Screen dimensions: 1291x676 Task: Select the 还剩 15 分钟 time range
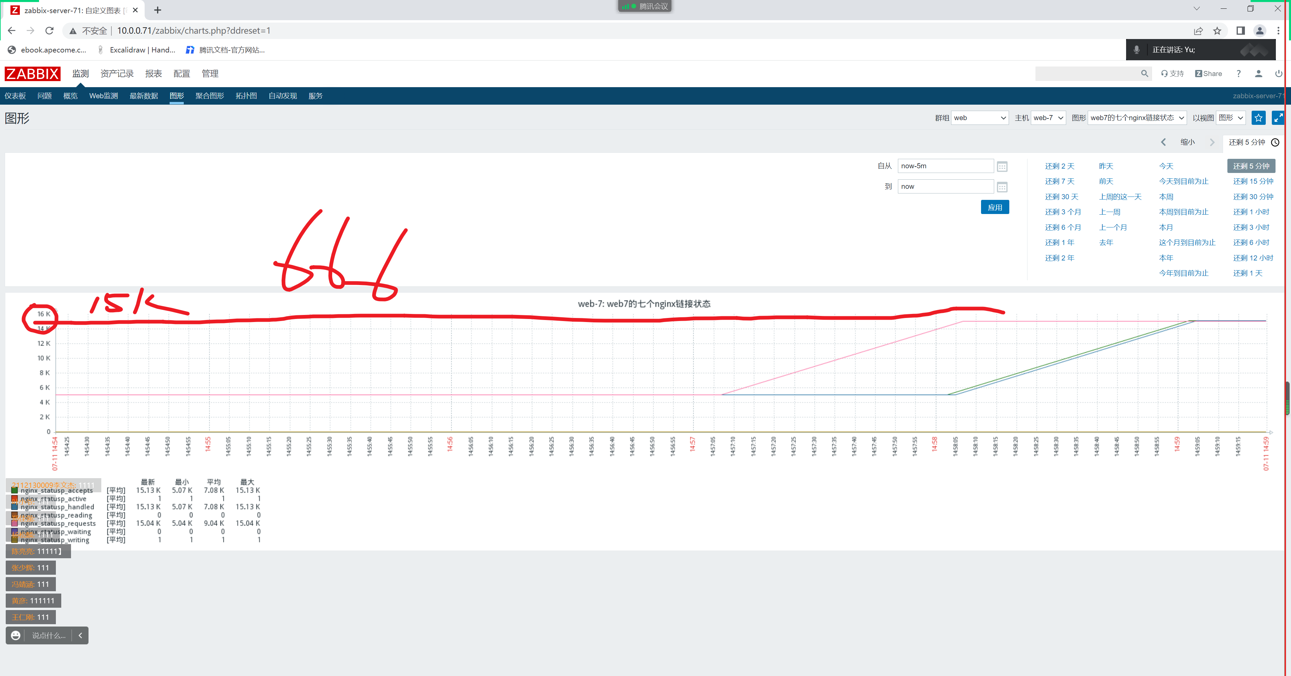[1252, 181]
